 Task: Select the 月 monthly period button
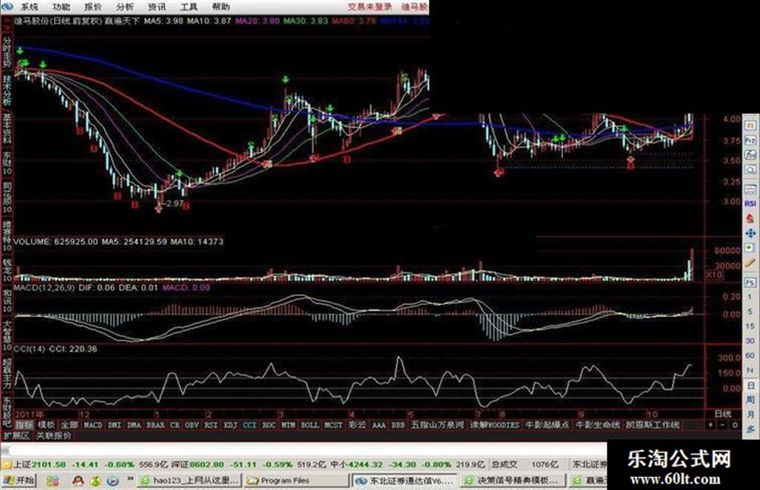tap(750, 415)
